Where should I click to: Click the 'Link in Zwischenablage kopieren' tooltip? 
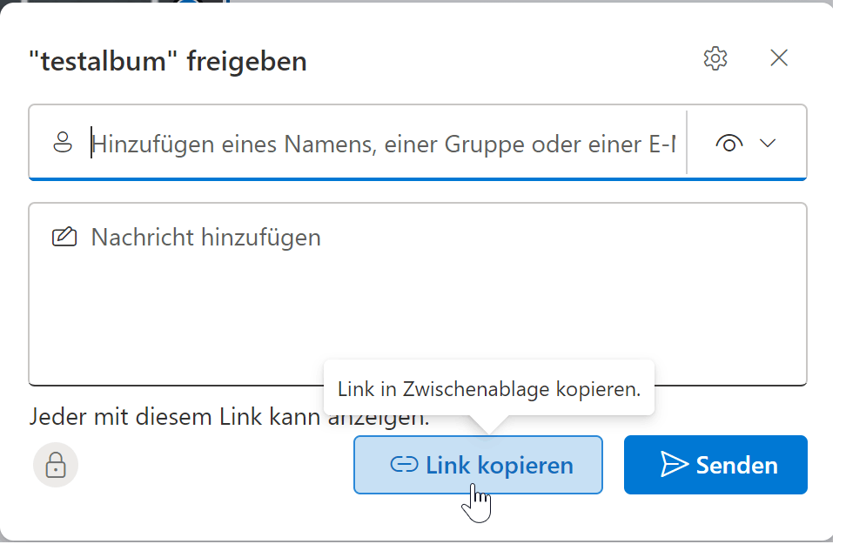488,388
